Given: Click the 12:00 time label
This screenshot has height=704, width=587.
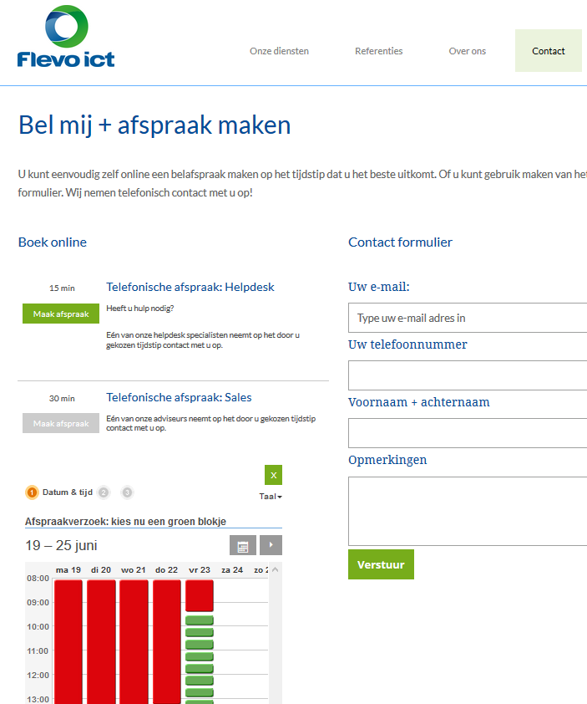Looking at the screenshot, I should [x=38, y=676].
